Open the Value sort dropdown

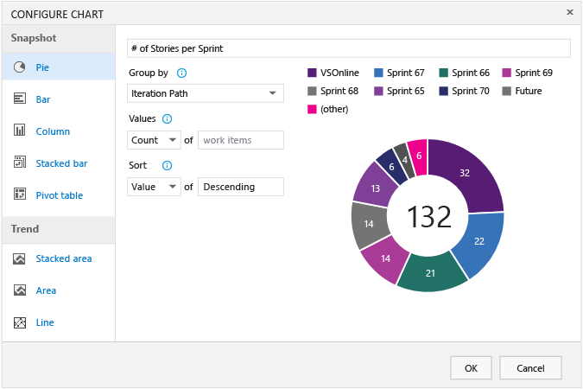(154, 187)
